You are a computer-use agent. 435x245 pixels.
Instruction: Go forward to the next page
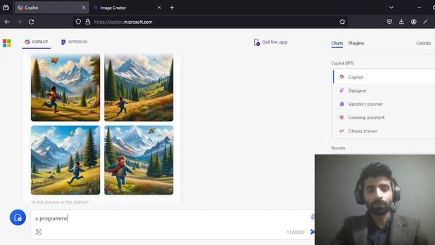point(19,22)
